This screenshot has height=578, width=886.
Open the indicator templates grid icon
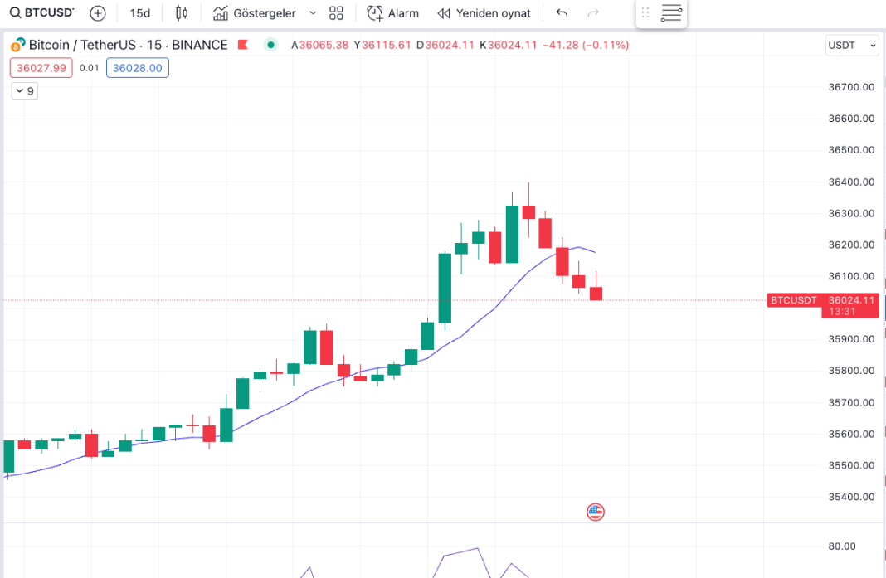pyautogui.click(x=336, y=13)
